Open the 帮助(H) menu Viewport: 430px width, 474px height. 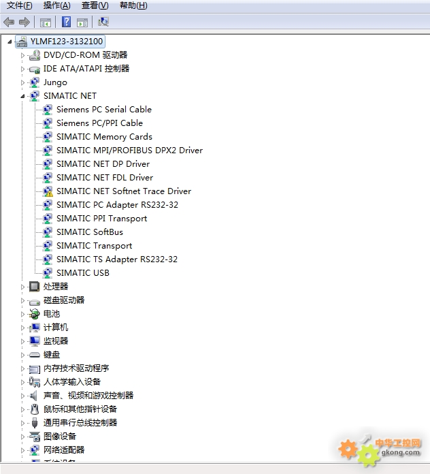click(x=133, y=5)
